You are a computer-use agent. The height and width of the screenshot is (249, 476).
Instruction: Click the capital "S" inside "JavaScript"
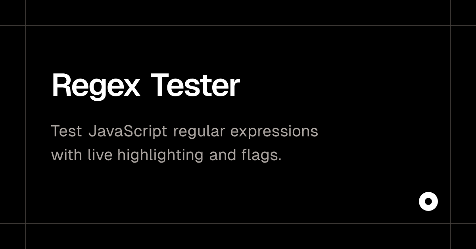(x=129, y=131)
